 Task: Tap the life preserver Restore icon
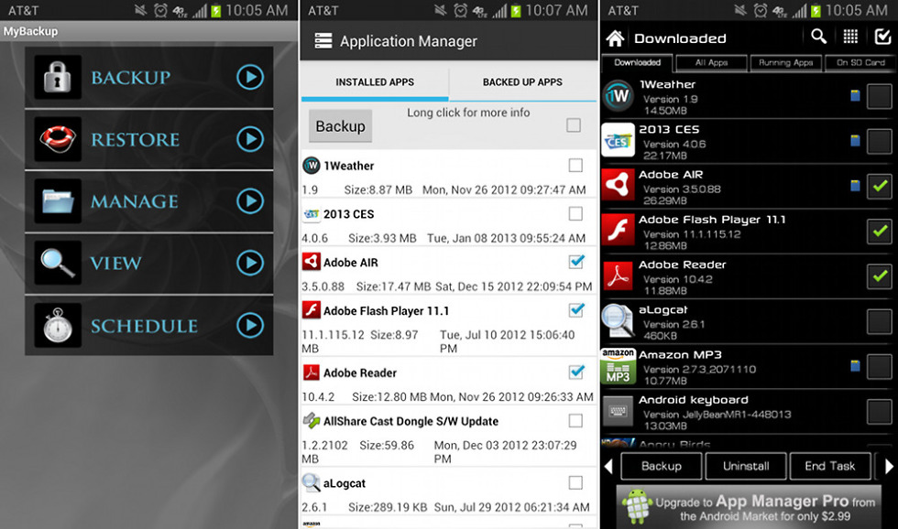pos(58,139)
